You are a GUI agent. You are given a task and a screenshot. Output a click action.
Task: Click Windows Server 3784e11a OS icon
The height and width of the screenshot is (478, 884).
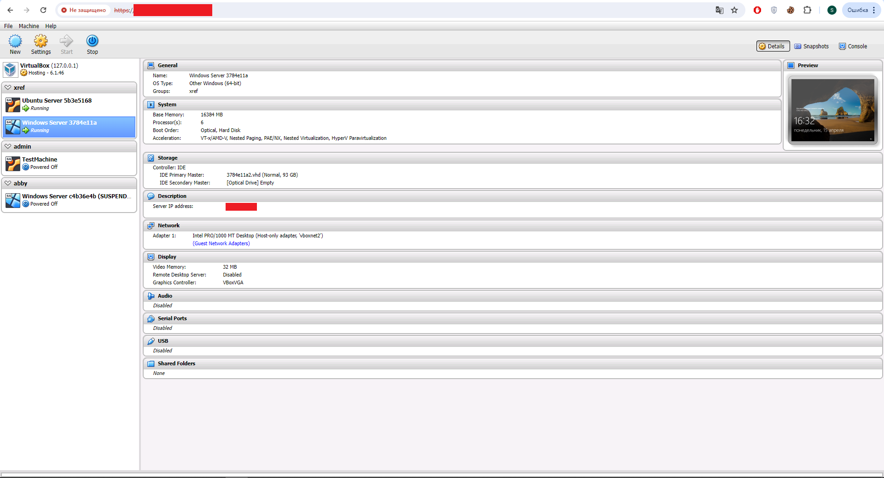[12, 127]
